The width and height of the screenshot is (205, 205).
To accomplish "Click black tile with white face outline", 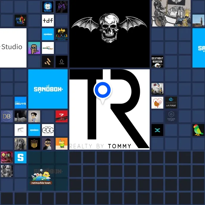I will 62,62.
